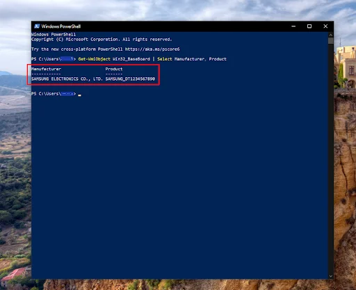Click the Select keyword in command
This screenshot has height=290, width=356.
pos(165,59)
